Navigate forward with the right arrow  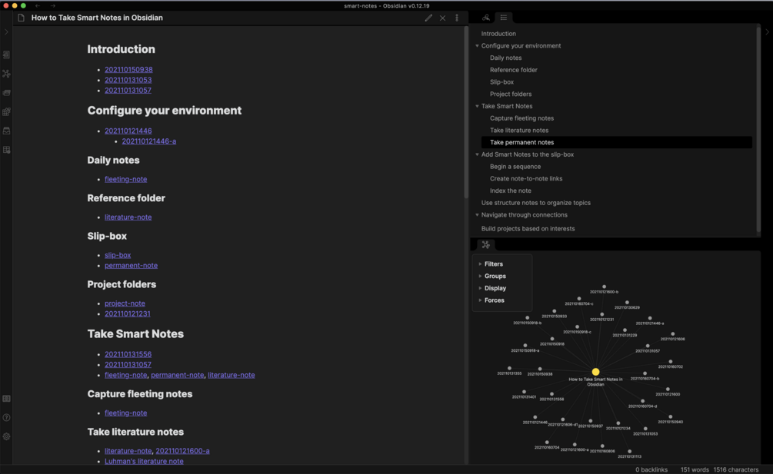point(53,6)
